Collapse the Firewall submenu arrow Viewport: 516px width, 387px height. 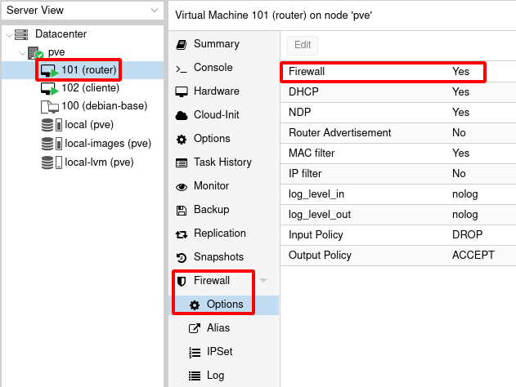tap(263, 281)
